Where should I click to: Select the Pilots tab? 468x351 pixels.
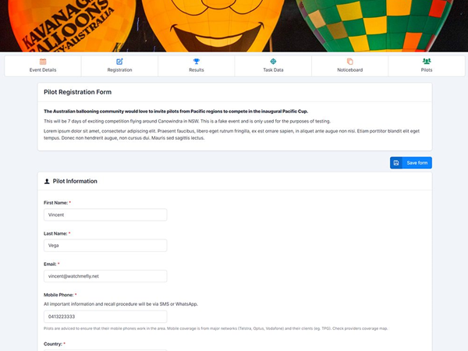[427, 66]
